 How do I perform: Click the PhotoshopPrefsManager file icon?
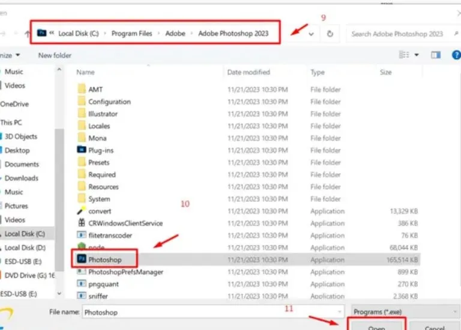tap(82, 272)
